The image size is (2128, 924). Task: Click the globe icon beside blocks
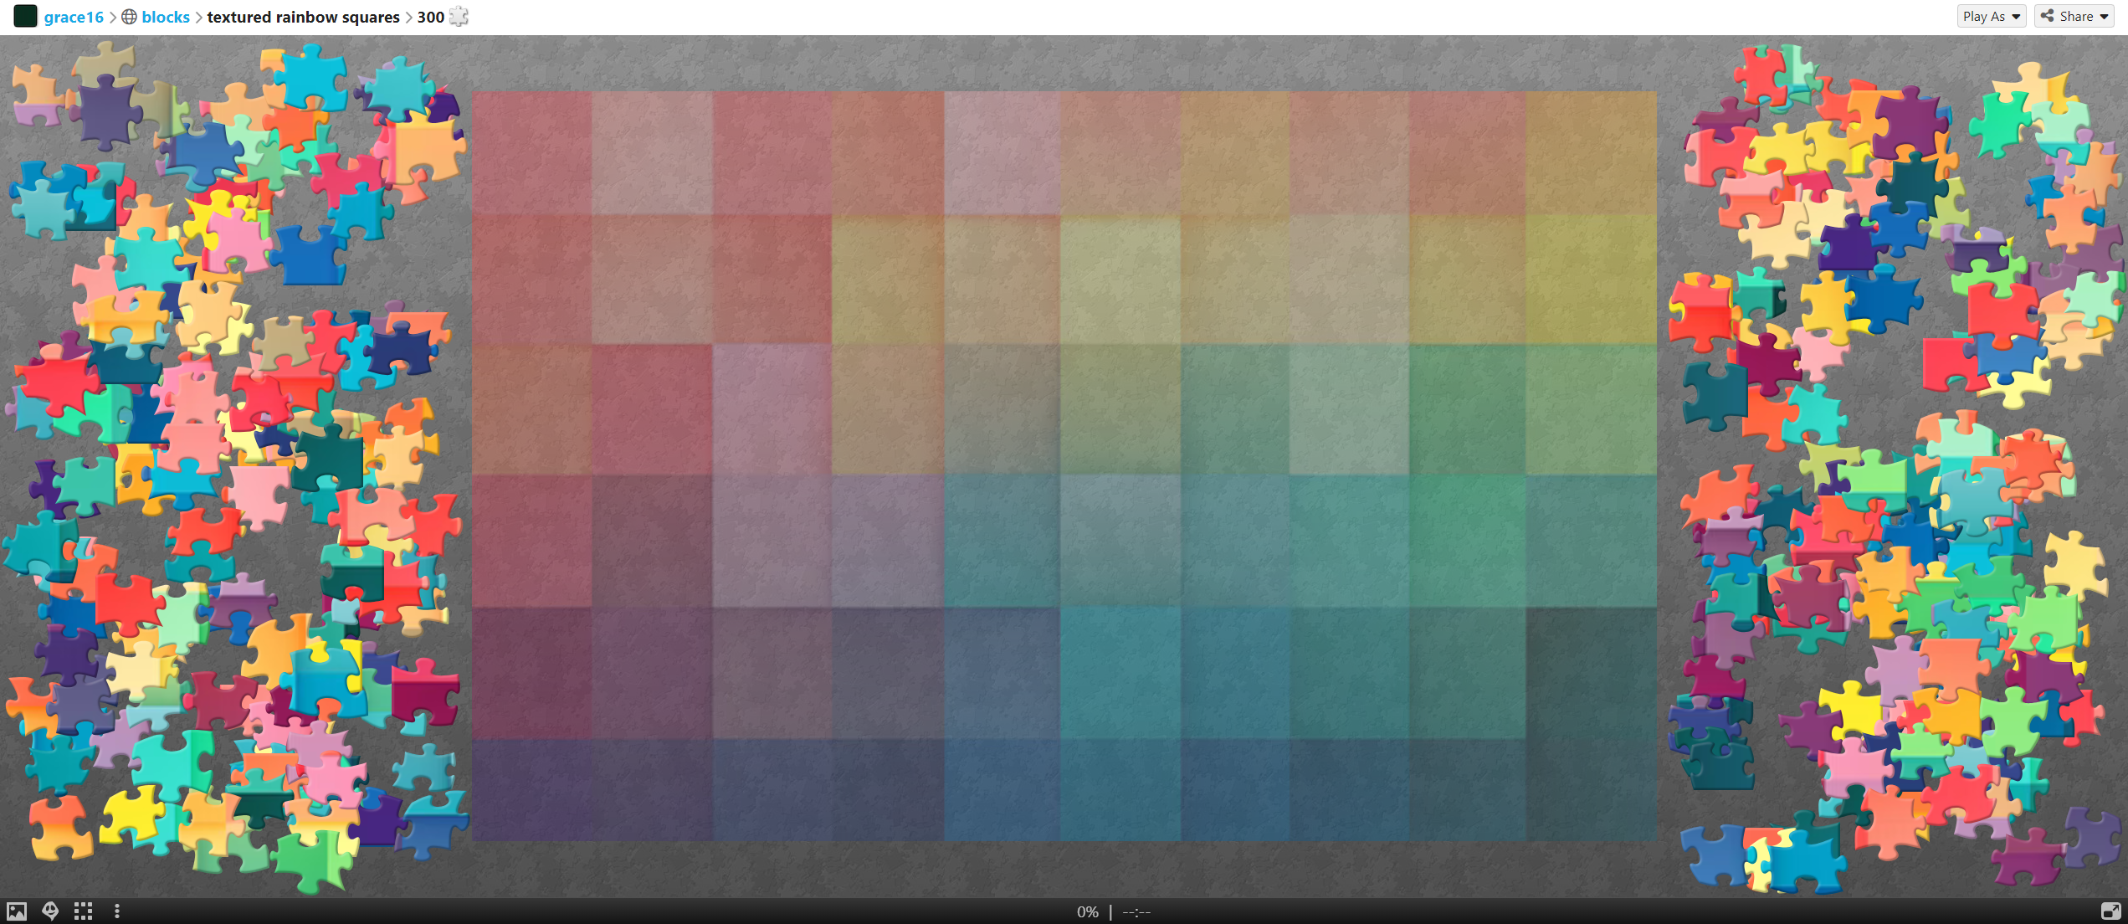coord(129,17)
